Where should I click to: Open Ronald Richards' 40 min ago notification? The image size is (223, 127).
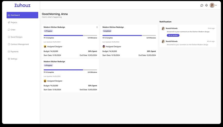[x=188, y=43]
